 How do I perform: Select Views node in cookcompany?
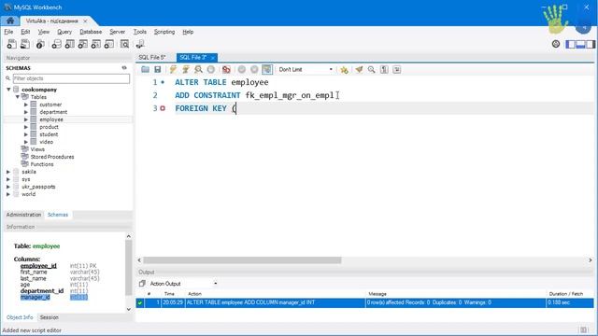coord(37,149)
